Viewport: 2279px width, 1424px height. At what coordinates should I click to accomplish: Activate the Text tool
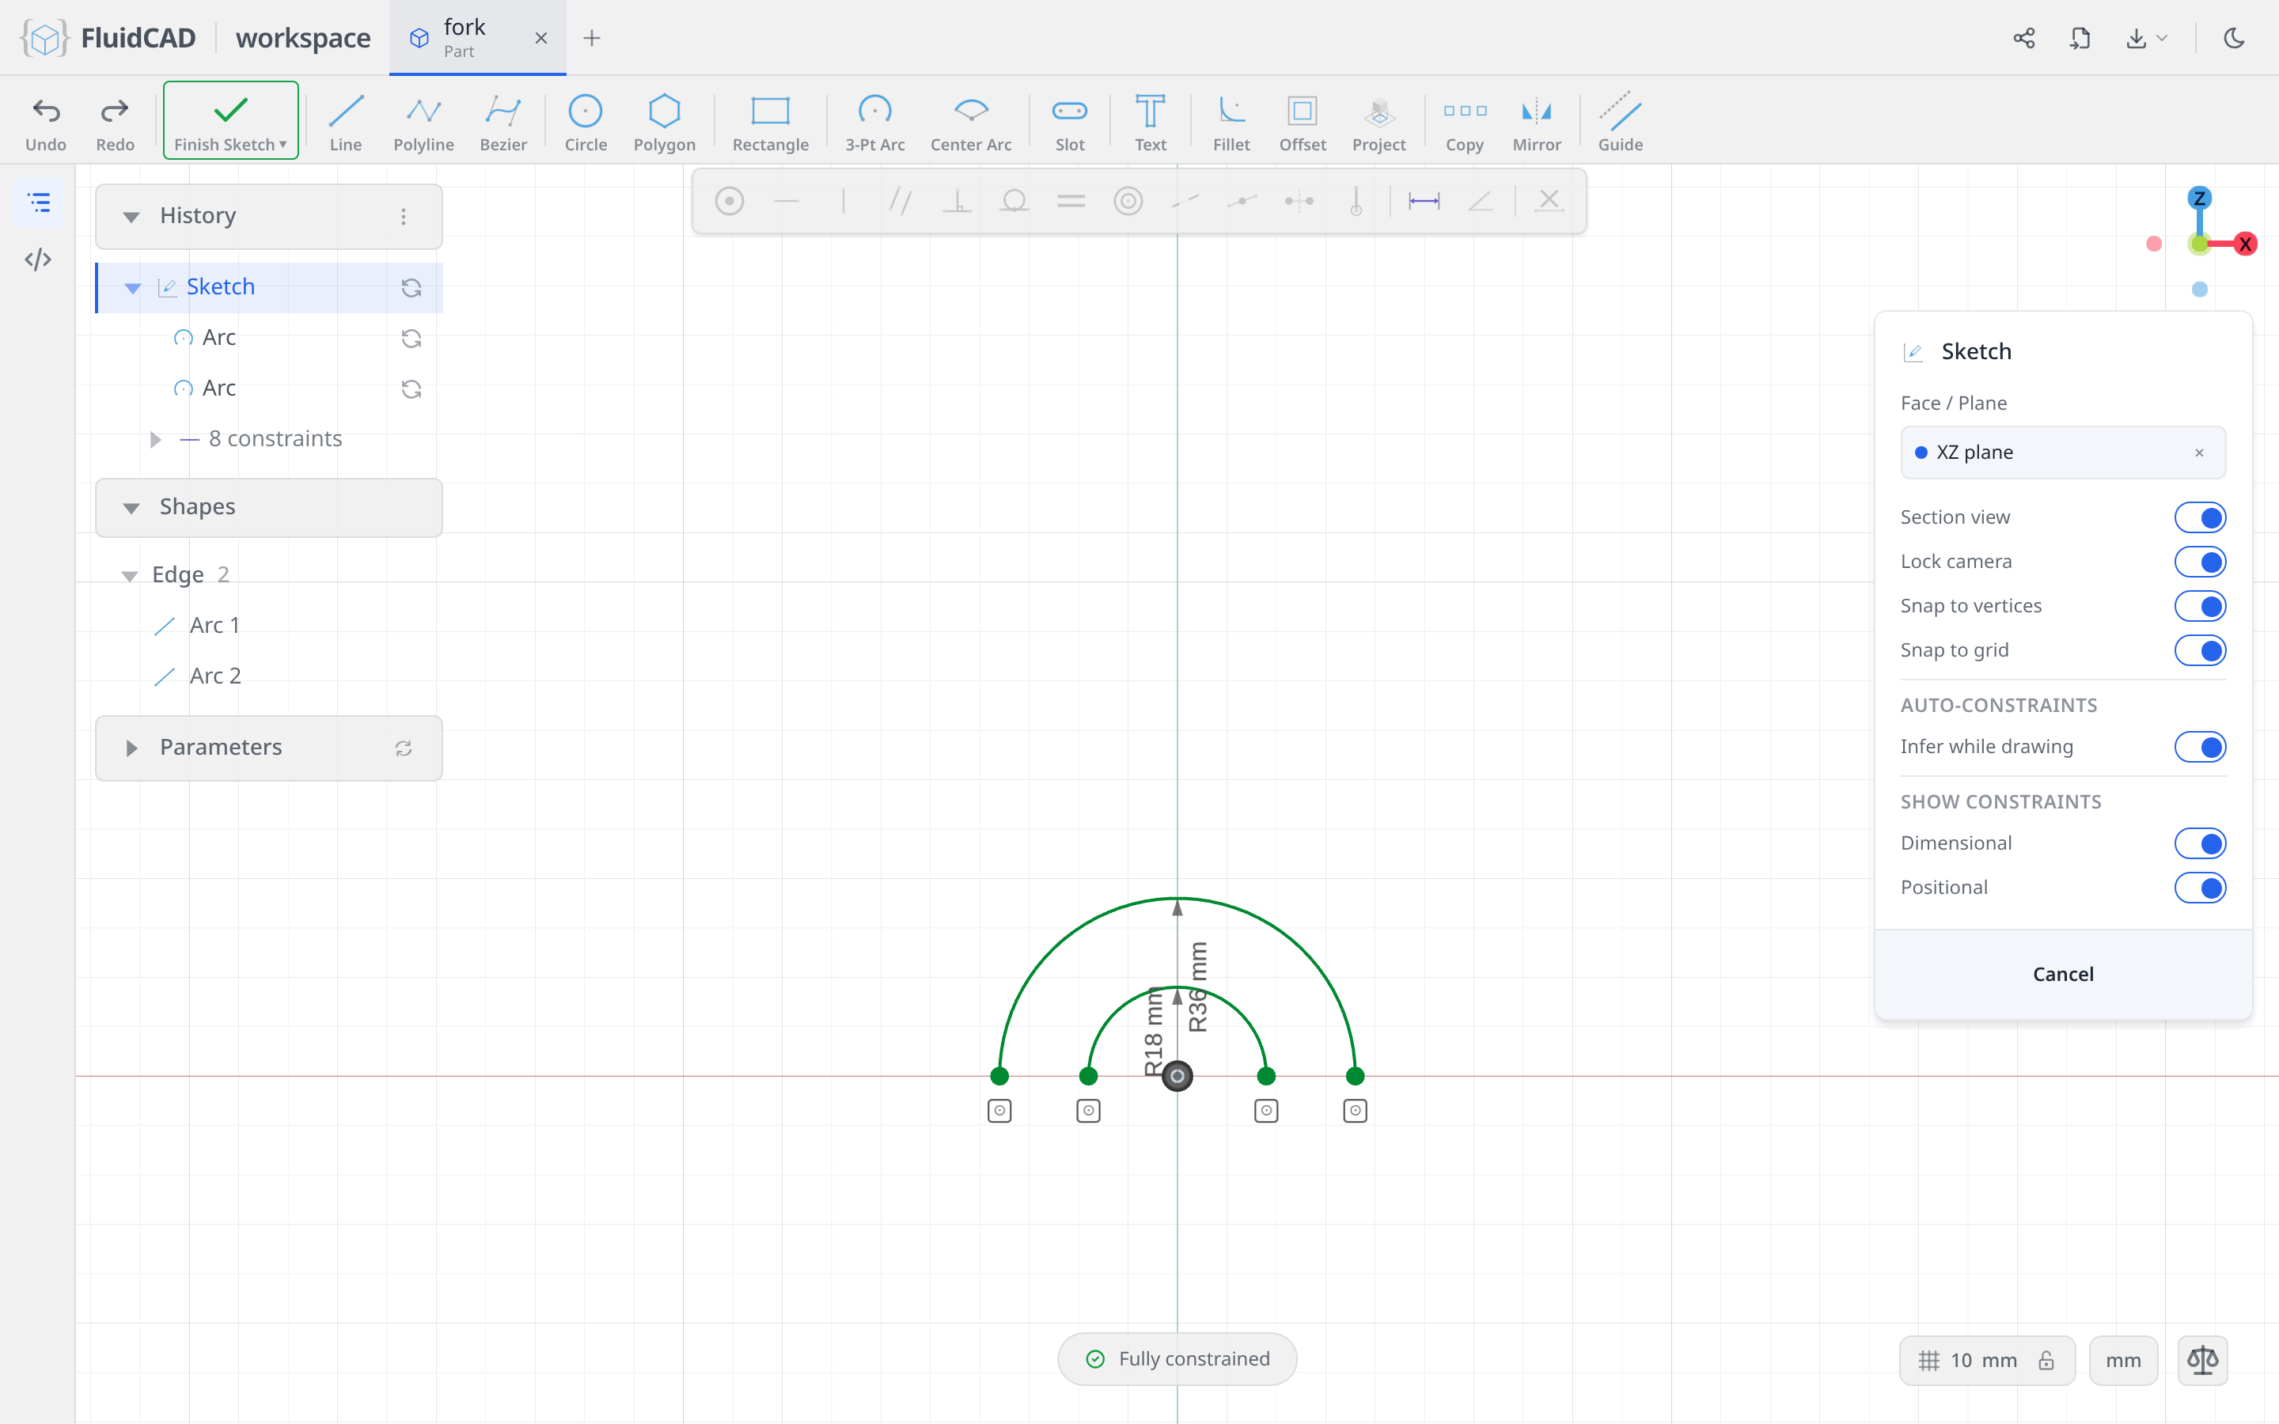[x=1150, y=123]
